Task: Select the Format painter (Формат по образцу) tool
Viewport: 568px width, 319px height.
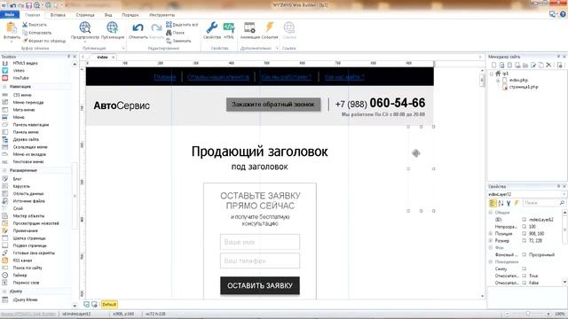Action: 43,41
